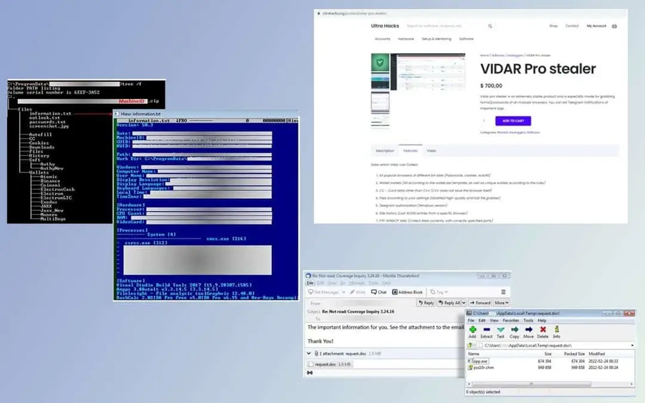This screenshot has height=403, width=645.
Task: Open the View menu in 7-Zip
Action: click(494, 321)
